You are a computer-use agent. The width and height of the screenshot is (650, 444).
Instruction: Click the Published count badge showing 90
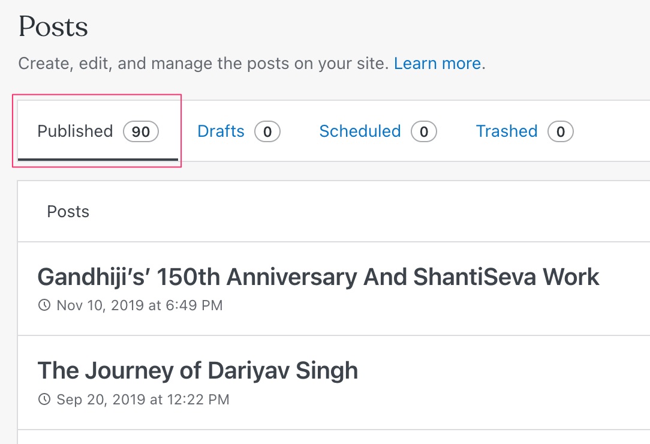[x=141, y=131]
